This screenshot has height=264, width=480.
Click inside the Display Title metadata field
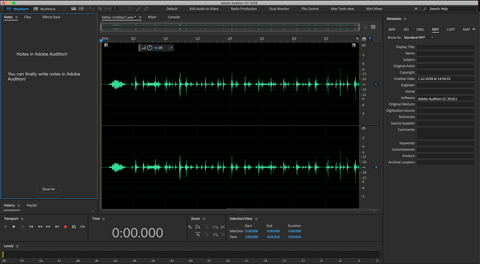click(x=446, y=47)
